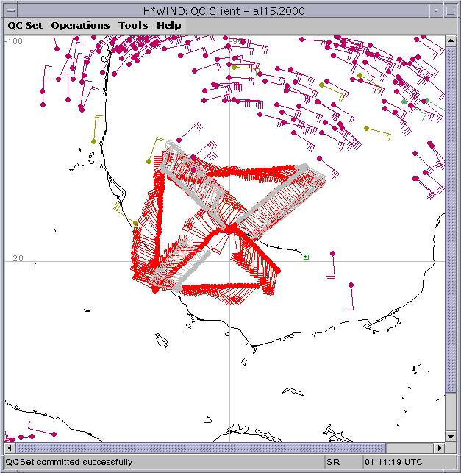461x473 pixels.
Task: Select the green square marker on map
Action: [306, 257]
